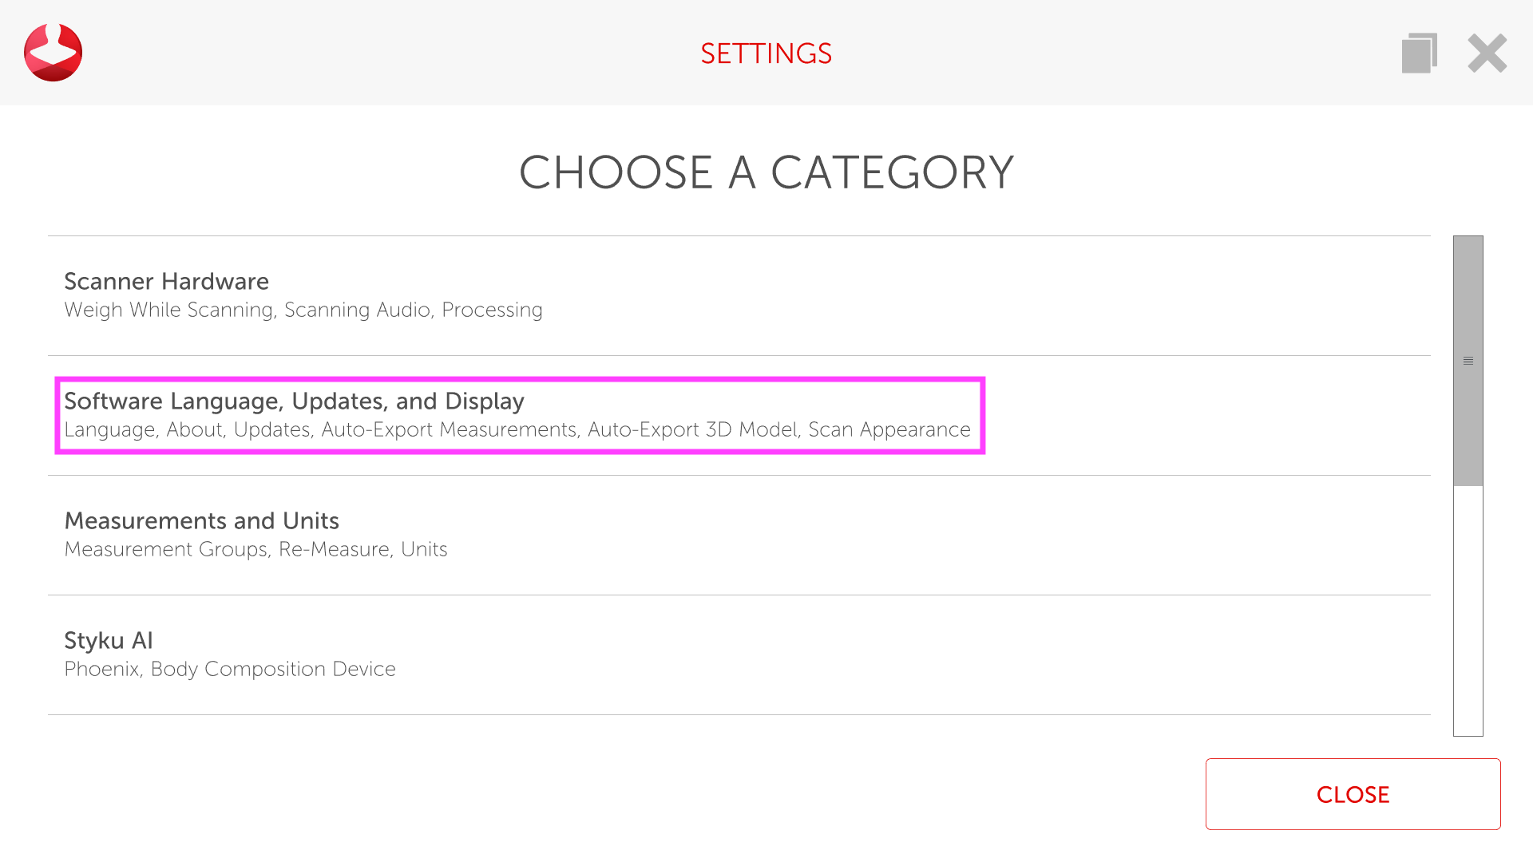Select the Measurements and Units category
1533x862 pixels.
point(201,521)
